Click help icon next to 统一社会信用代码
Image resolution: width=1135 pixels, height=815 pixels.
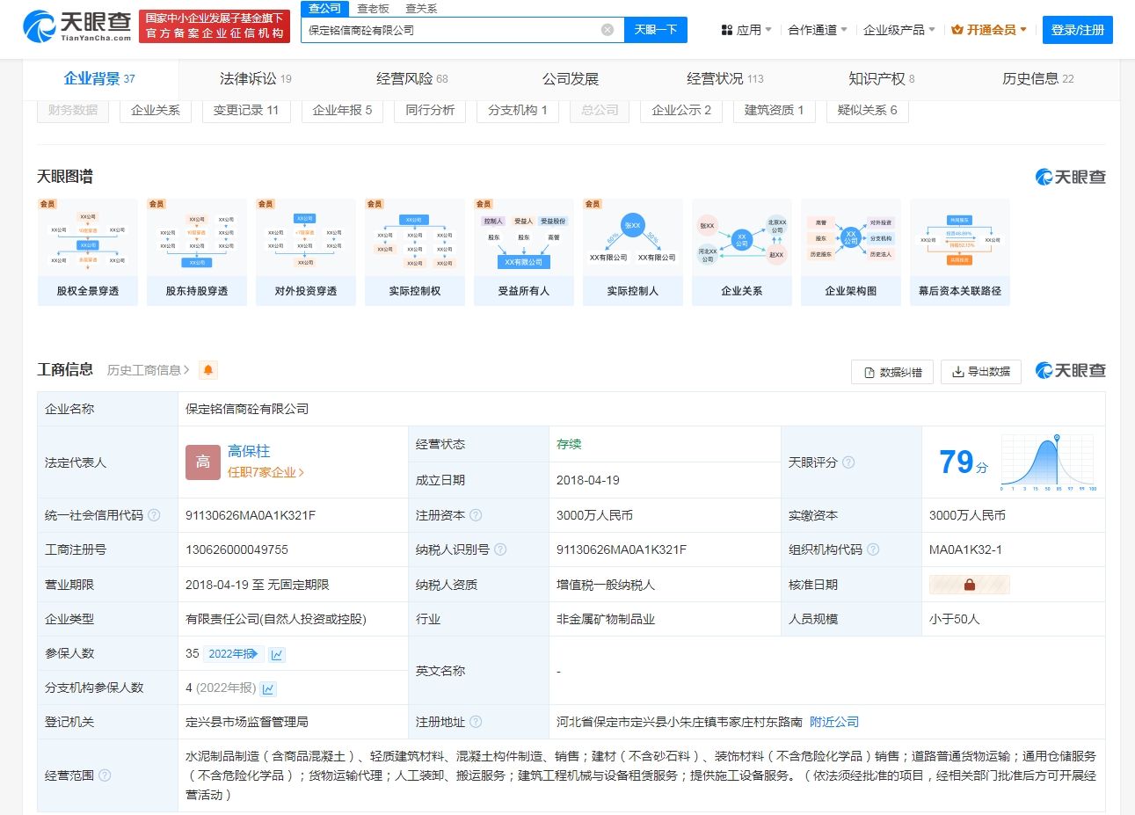(154, 515)
